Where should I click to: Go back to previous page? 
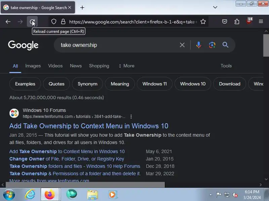8,21
